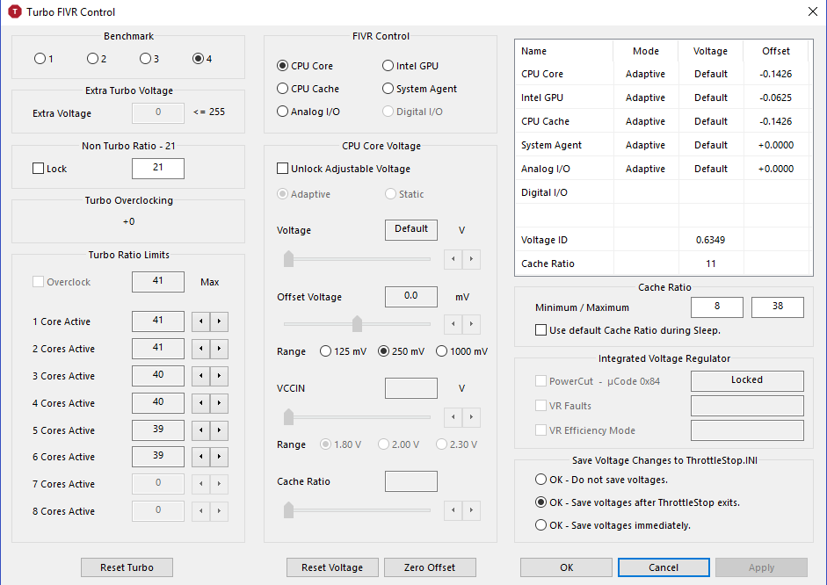Decrease the 2 Cores Active ratio arrow
Image resolution: width=827 pixels, height=585 pixels.
pyautogui.click(x=201, y=349)
